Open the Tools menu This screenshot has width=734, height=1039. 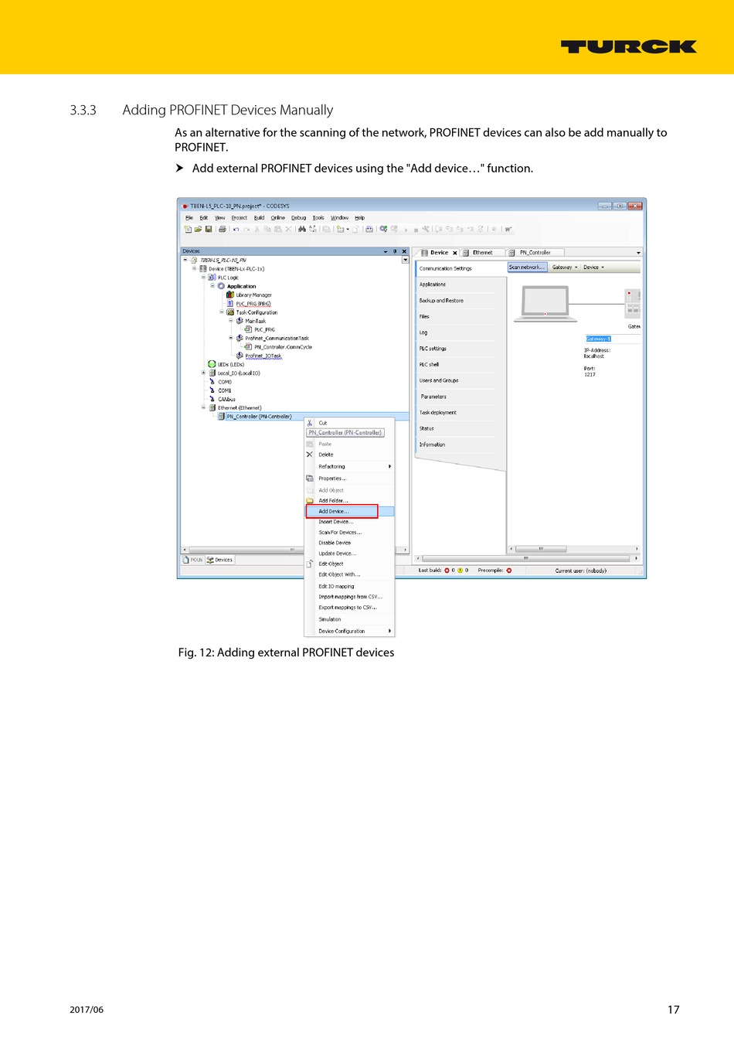pyautogui.click(x=318, y=218)
